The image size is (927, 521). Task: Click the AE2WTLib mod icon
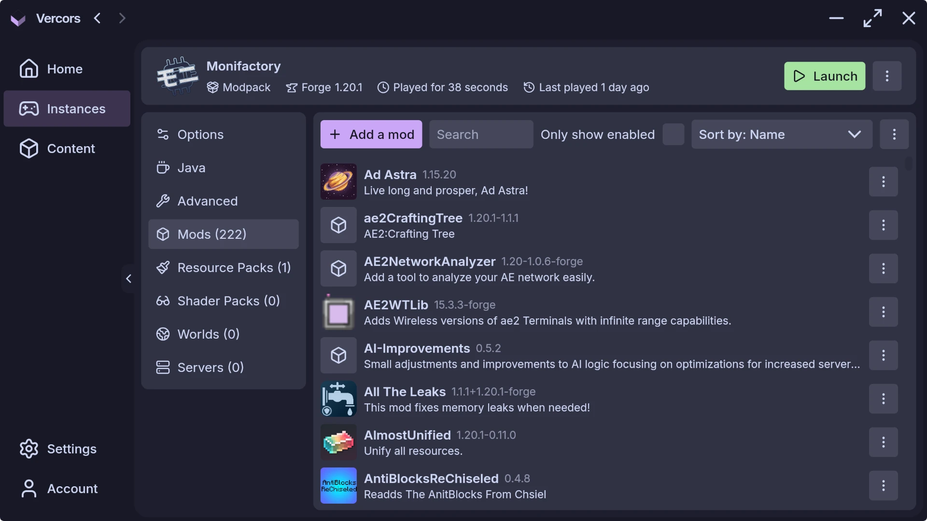click(338, 312)
